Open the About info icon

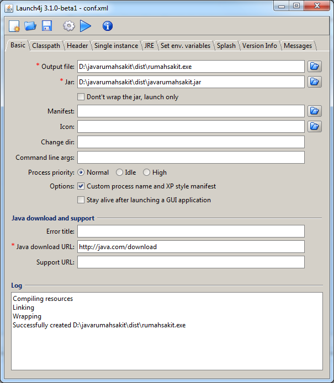(108, 26)
